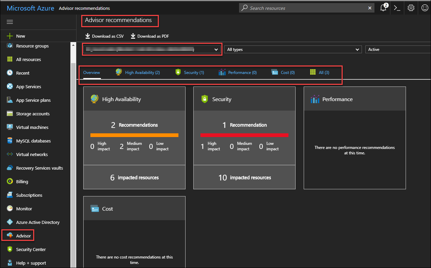Open the subscription dropdown
This screenshot has width=431, height=268.
click(x=152, y=50)
